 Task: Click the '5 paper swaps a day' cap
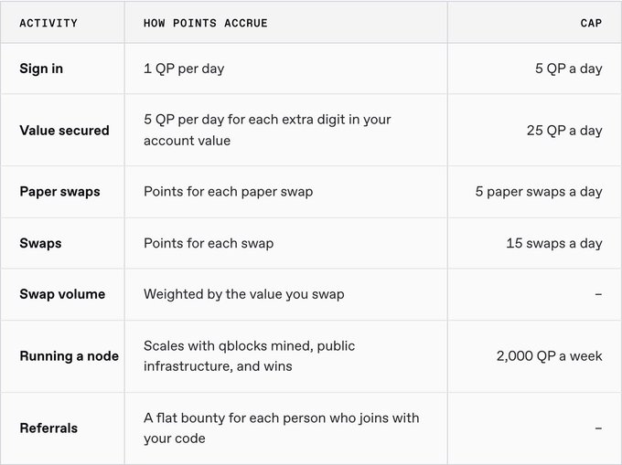(539, 192)
